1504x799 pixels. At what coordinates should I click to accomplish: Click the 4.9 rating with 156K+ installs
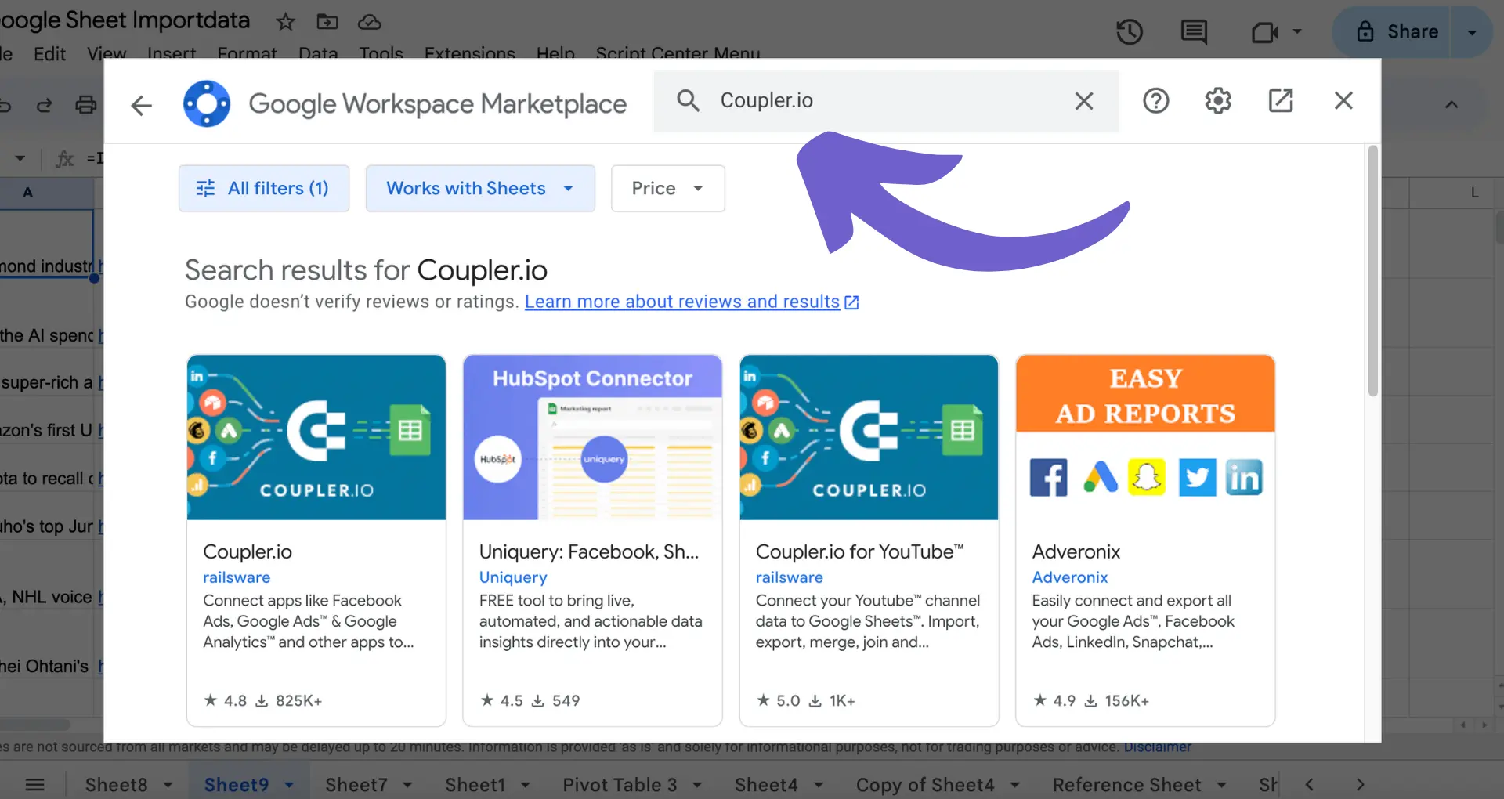(x=1090, y=700)
